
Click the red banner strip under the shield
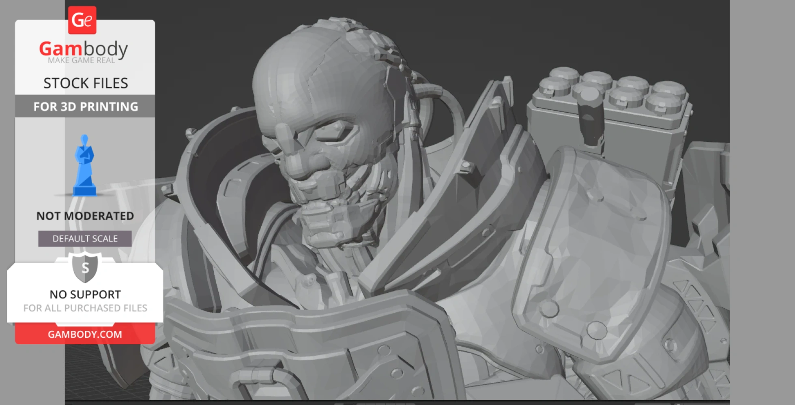(x=84, y=334)
